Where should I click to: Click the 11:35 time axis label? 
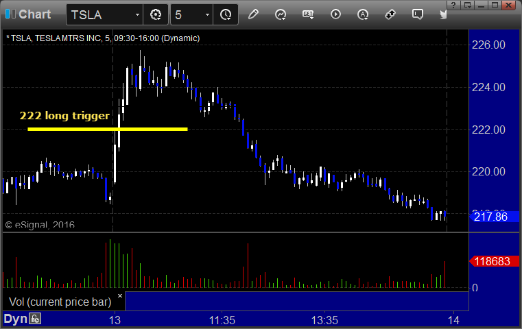(222, 320)
